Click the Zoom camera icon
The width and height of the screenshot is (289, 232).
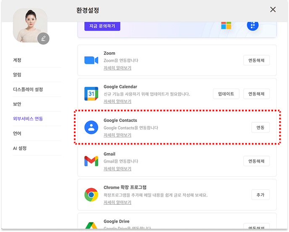91,60
